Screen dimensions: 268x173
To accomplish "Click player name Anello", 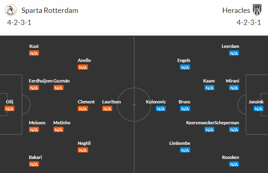I will 84,60.
